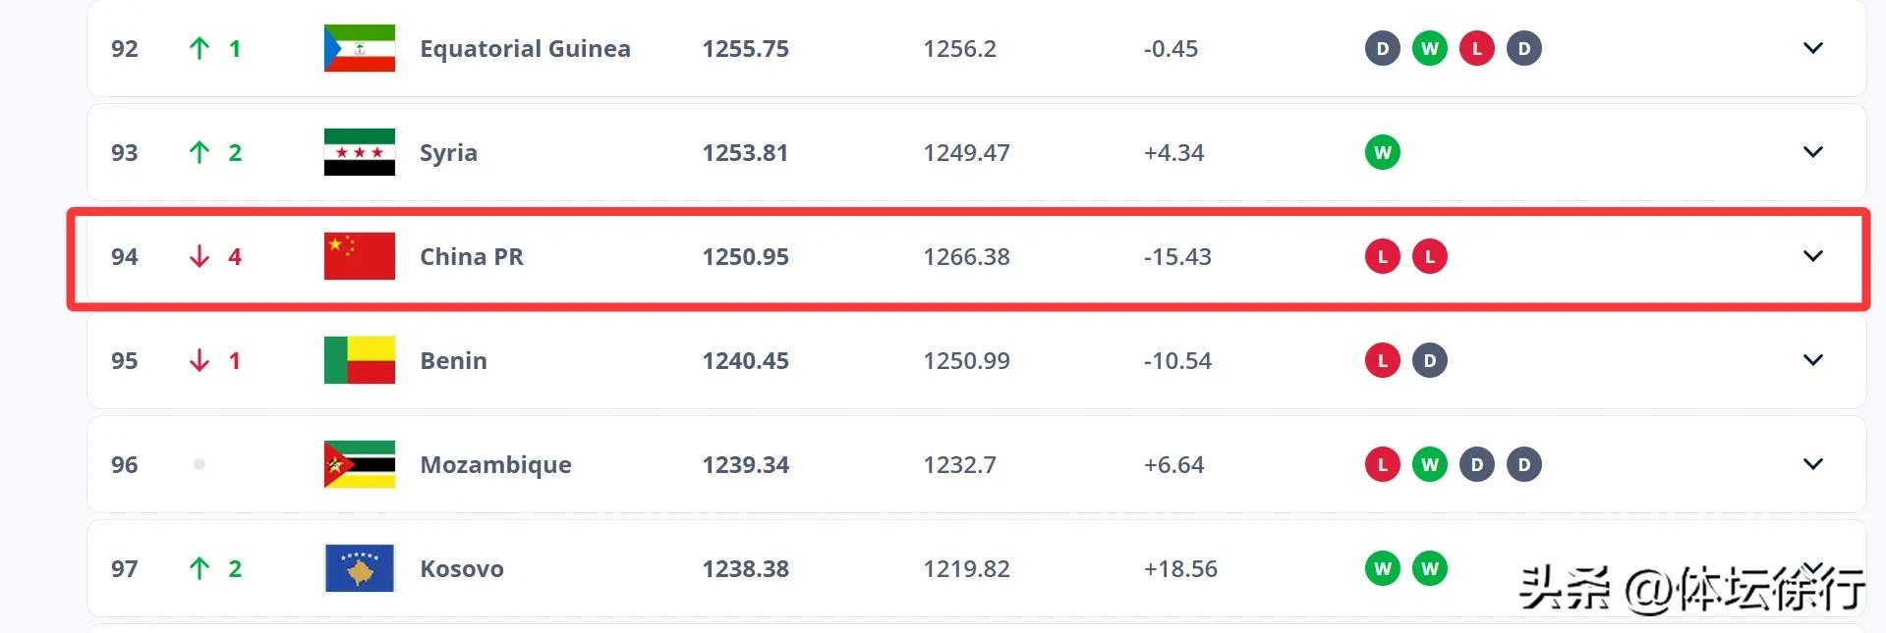Open the China PR team name link

coord(472,256)
